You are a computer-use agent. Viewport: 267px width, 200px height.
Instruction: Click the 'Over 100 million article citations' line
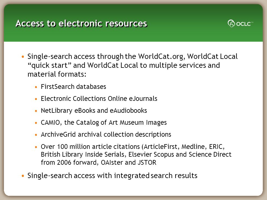click(133, 147)
